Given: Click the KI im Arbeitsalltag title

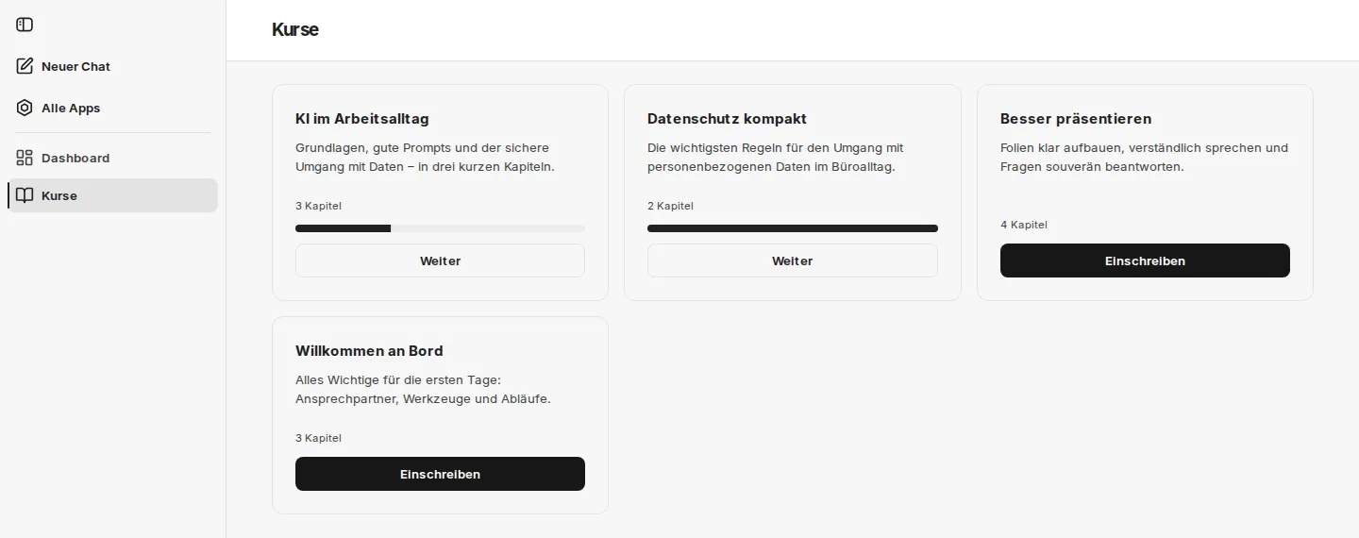Looking at the screenshot, I should (x=362, y=119).
